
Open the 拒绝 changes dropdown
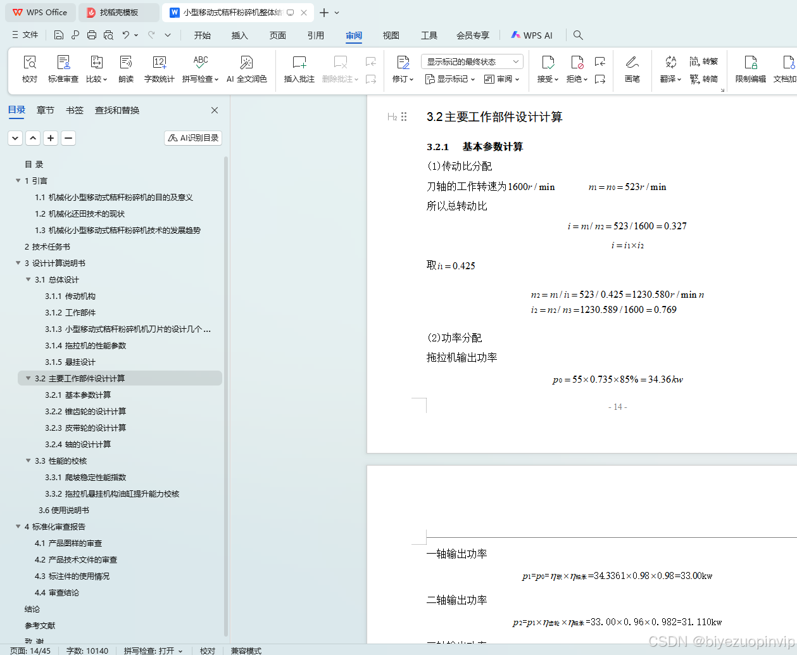pos(577,79)
